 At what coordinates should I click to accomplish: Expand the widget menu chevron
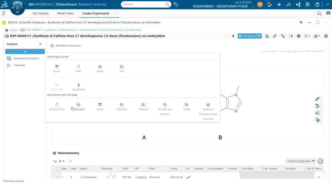tap(326, 23)
